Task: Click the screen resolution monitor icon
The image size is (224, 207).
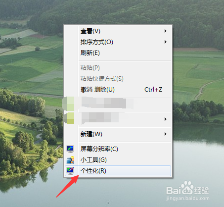Action: tap(70, 149)
